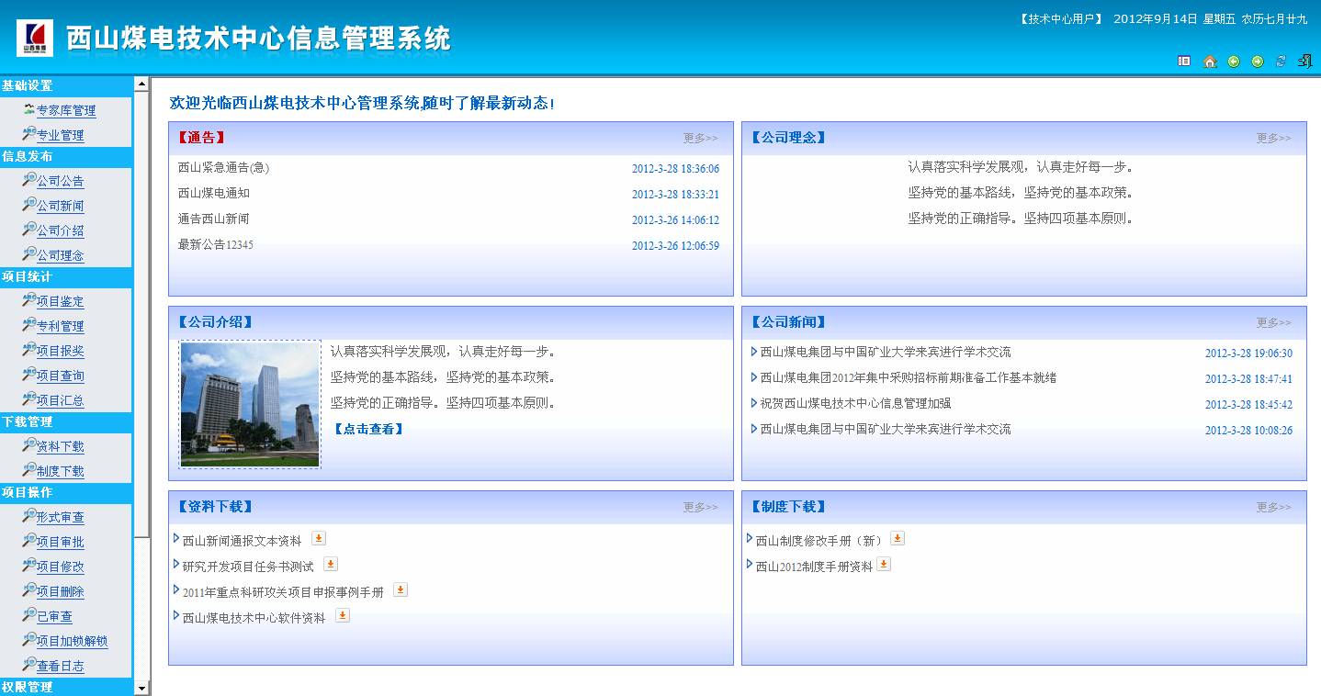Screen dimensions: 1321x696
Task: Toggle the sidebar menu list icon
Action: coord(1184,62)
